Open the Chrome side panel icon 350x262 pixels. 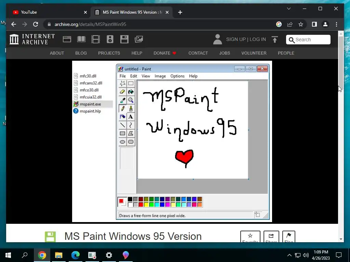[x=314, y=24]
